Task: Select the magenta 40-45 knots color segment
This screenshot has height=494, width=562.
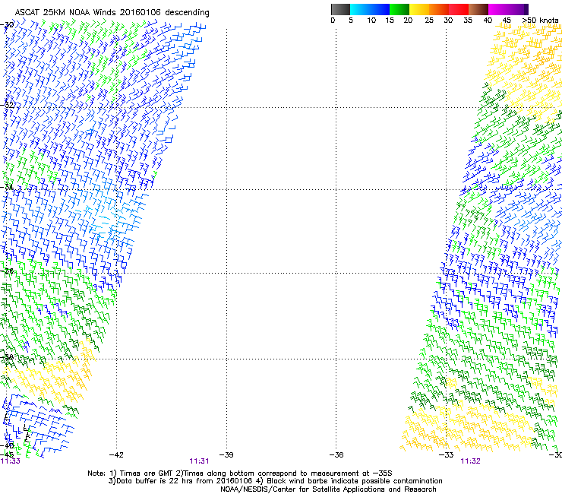Action: pos(498,9)
